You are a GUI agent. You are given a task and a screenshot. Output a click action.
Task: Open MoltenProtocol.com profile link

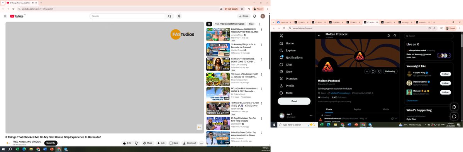pyautogui.click(x=341, y=93)
